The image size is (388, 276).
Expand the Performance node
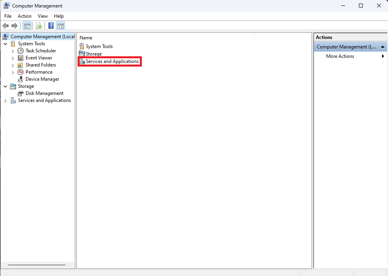13,72
